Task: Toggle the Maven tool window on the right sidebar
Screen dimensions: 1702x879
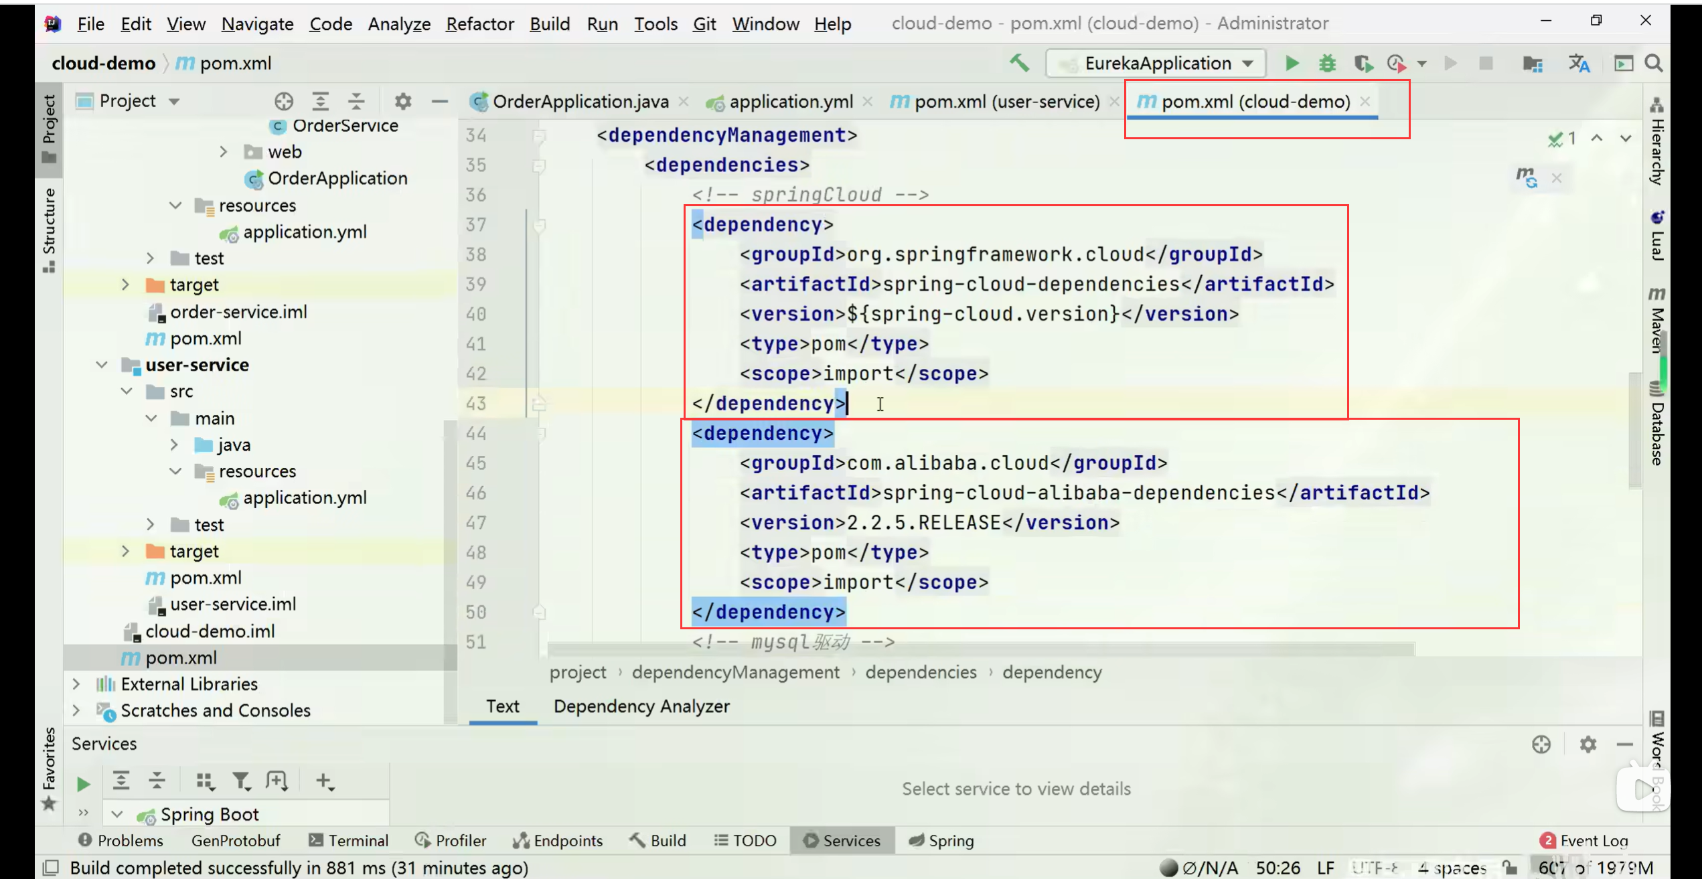Action: (1657, 321)
